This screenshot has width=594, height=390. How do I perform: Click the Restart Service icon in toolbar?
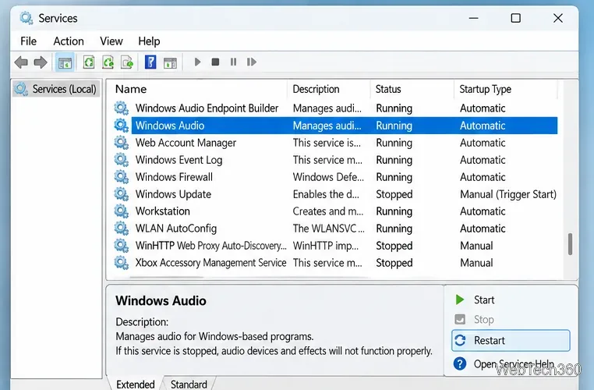point(252,62)
